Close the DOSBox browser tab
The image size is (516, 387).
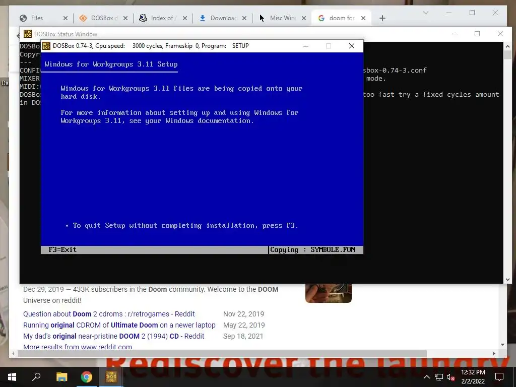click(x=125, y=19)
